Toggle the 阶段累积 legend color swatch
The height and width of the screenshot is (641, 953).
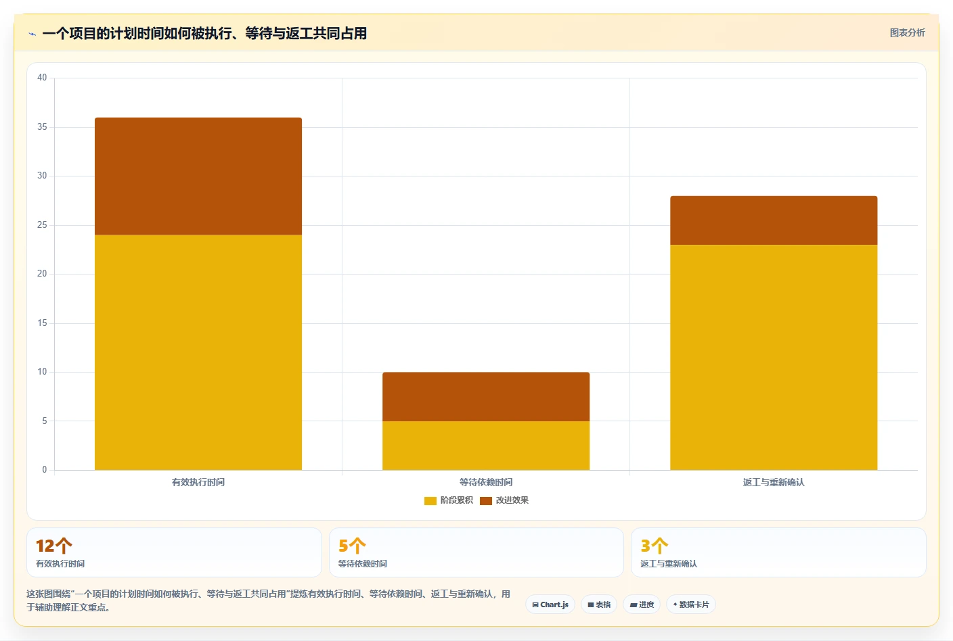click(430, 500)
